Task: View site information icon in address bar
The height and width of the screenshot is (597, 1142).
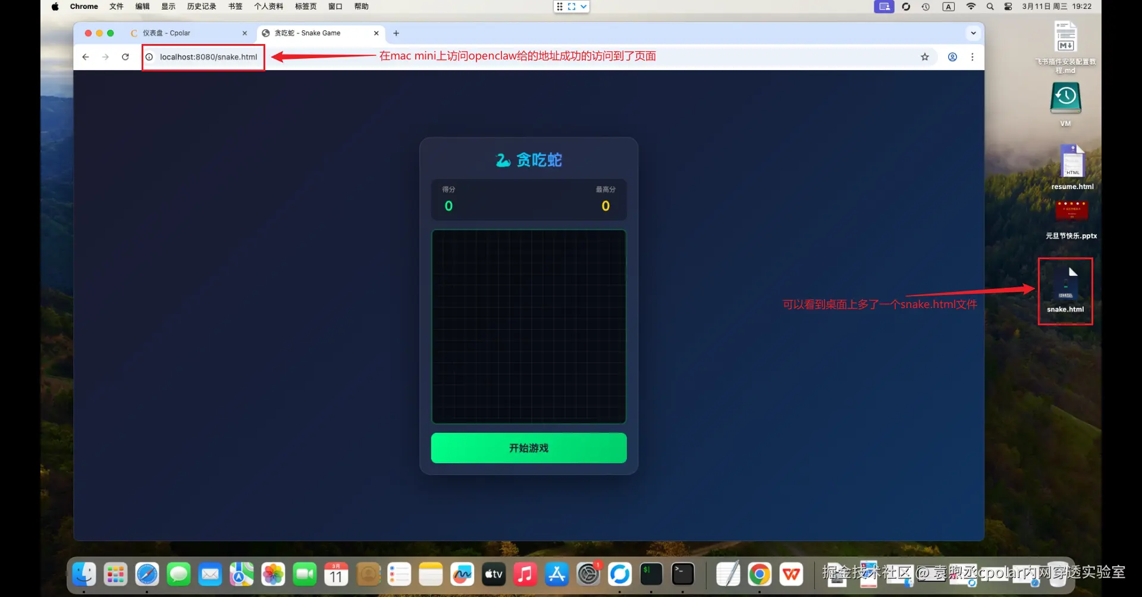Action: click(x=149, y=57)
